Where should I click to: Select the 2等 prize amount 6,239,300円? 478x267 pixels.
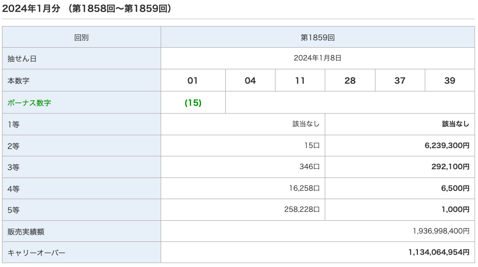[446, 146]
